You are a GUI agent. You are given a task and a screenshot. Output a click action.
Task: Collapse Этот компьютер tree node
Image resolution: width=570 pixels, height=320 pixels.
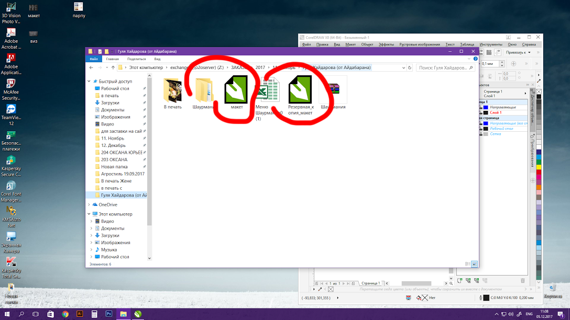[x=89, y=214]
